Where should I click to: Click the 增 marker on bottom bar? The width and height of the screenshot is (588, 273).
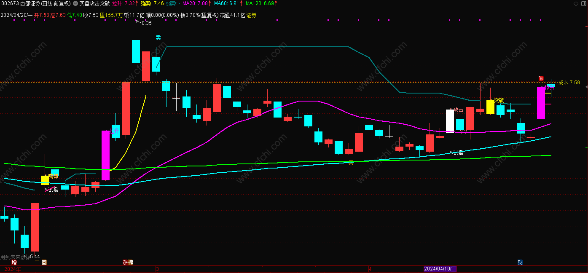(x=14, y=262)
